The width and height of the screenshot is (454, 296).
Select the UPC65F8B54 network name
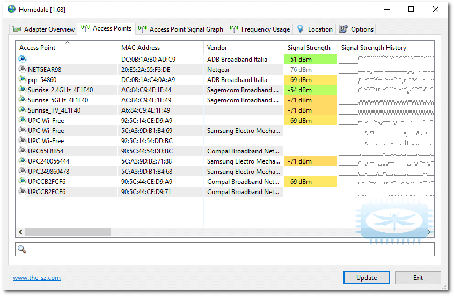pos(46,151)
